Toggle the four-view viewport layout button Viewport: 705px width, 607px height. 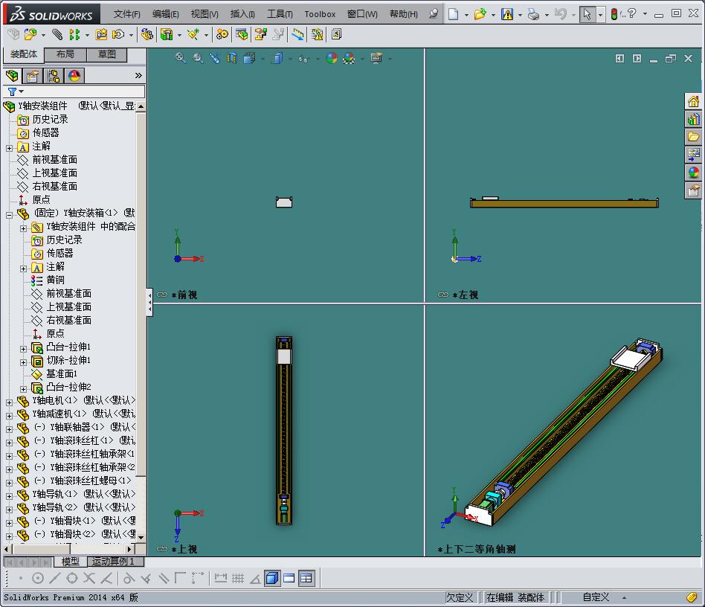point(306,578)
